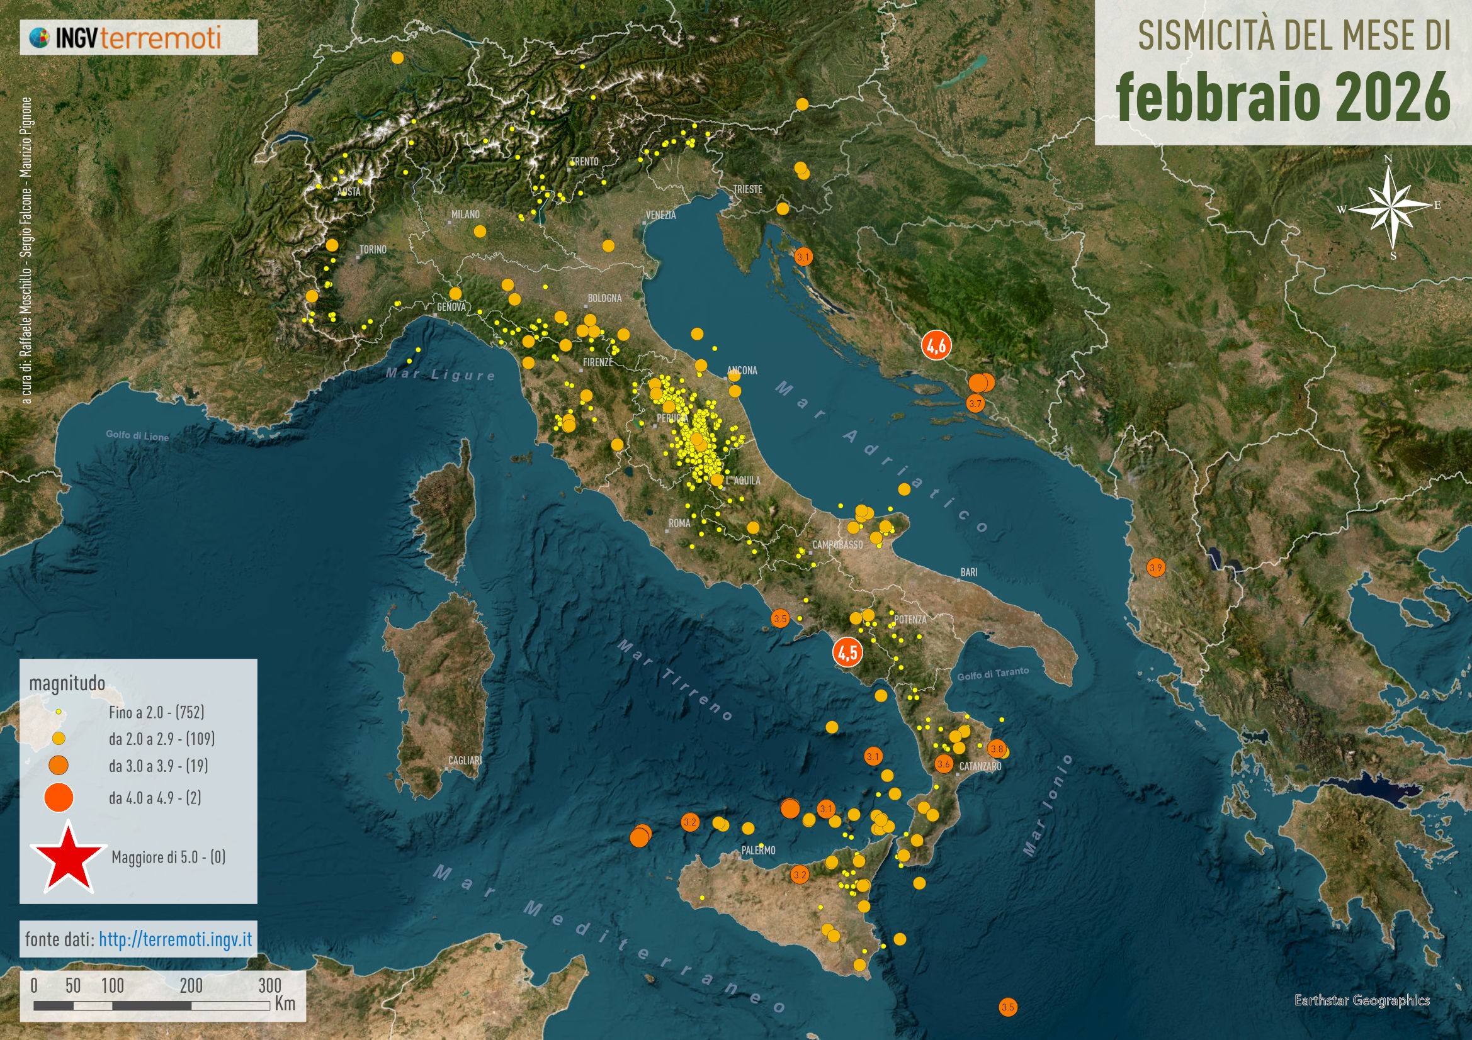
Task: Click the INGV globe logo icon
Action: click(x=40, y=37)
